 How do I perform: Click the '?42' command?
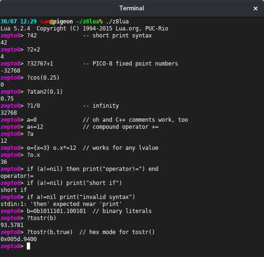32,36
